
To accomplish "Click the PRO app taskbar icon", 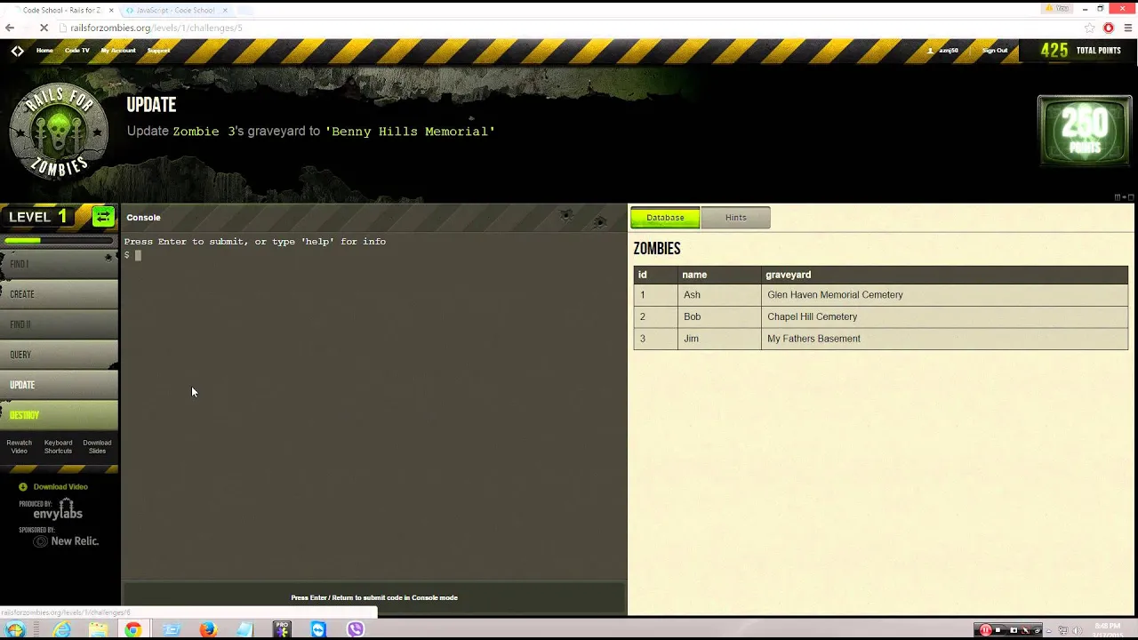I will pos(281,629).
